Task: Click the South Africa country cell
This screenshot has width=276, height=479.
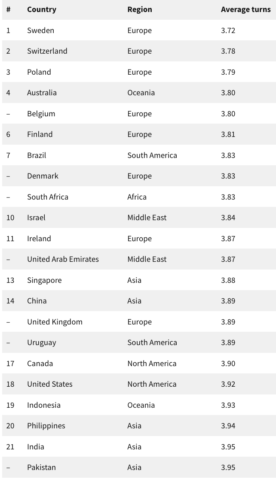Action: (47, 197)
